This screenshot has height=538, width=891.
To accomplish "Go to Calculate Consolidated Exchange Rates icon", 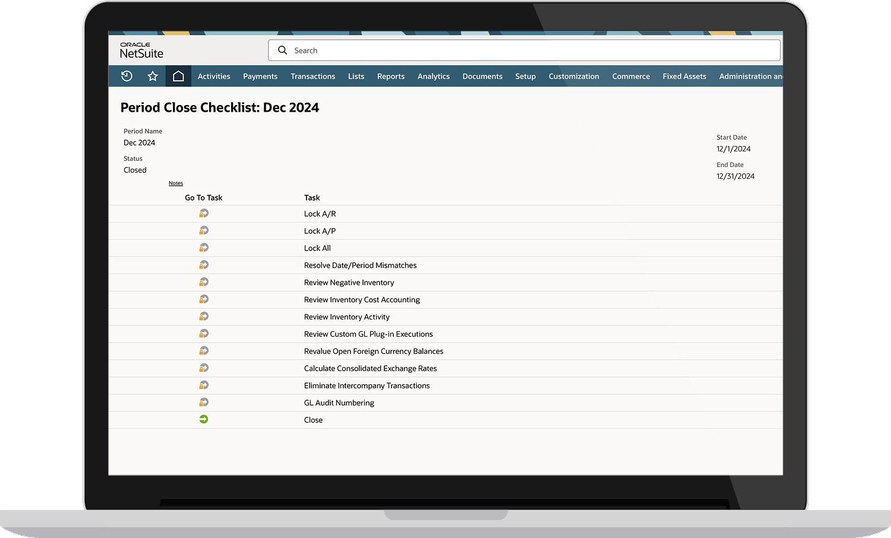I will [204, 368].
